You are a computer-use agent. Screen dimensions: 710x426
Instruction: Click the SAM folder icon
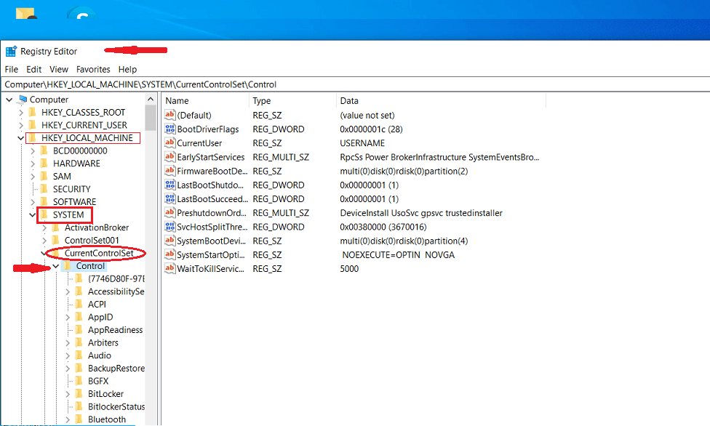[x=44, y=176]
